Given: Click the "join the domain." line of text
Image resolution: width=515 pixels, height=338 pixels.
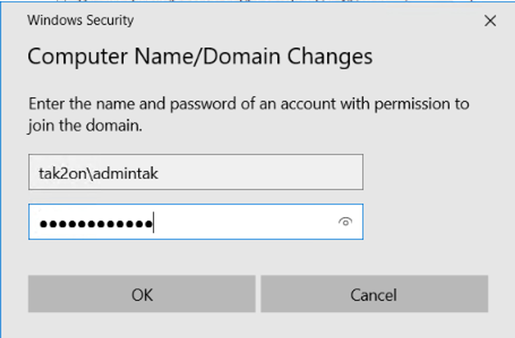Looking at the screenshot, I should (x=85, y=126).
